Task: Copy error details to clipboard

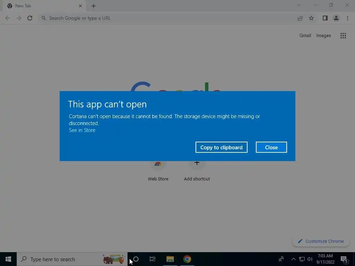Action: 221,147
